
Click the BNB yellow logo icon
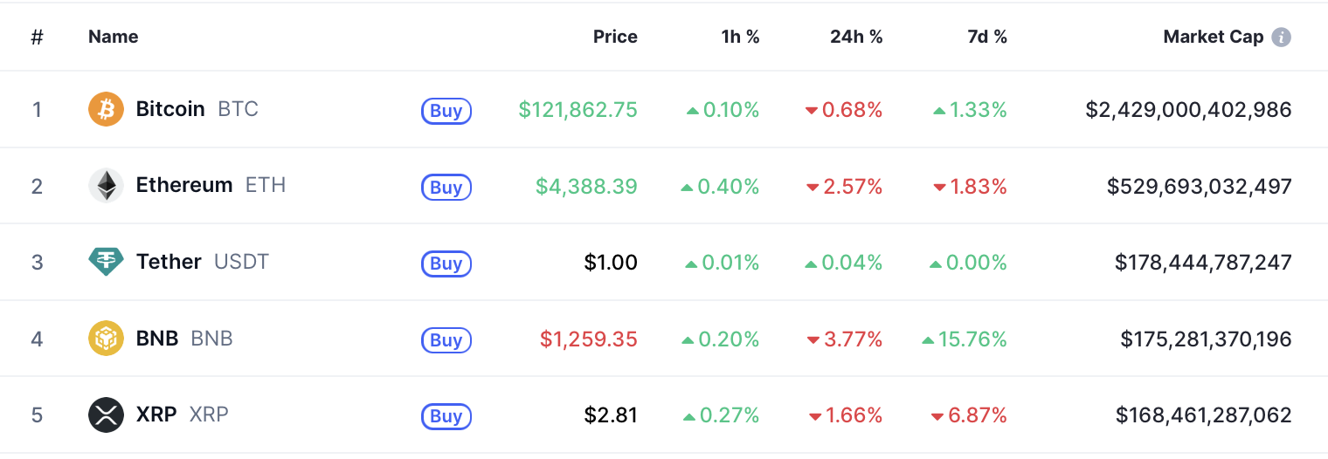point(107,339)
